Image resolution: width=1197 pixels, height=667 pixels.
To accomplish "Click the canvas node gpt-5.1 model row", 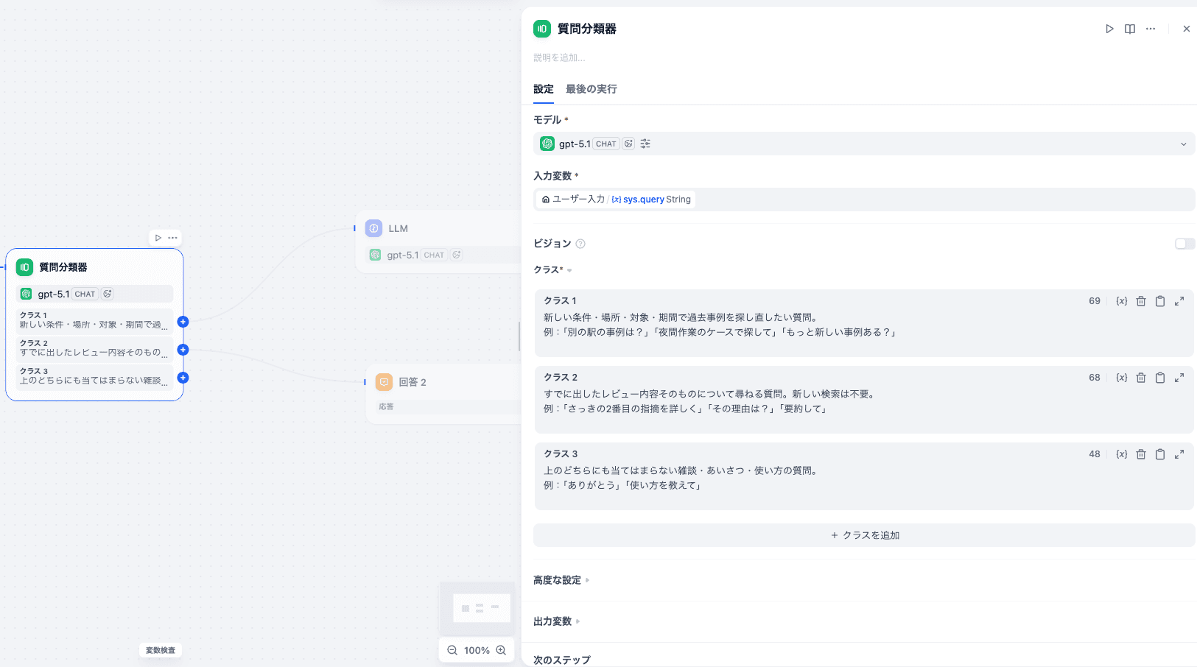I will (x=95, y=294).
